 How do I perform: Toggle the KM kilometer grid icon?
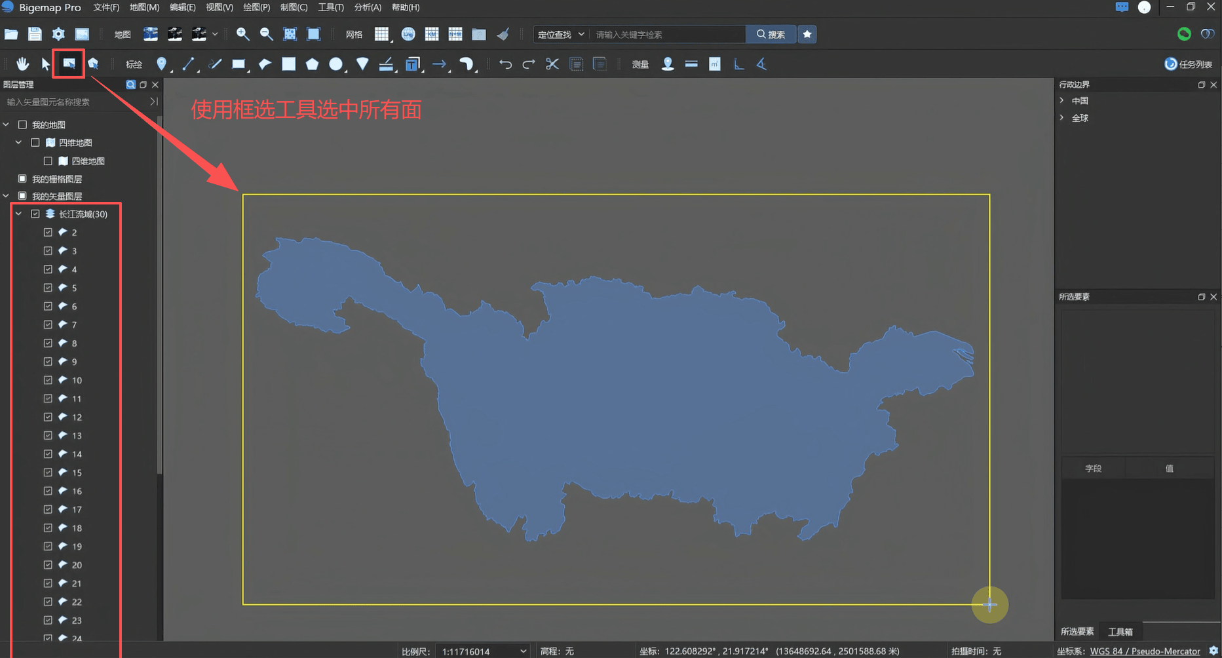(432, 34)
